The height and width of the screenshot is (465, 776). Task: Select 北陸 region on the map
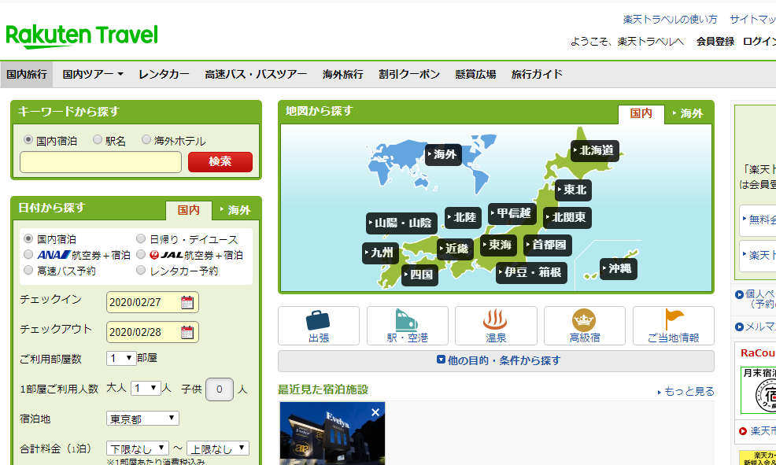coord(464,218)
